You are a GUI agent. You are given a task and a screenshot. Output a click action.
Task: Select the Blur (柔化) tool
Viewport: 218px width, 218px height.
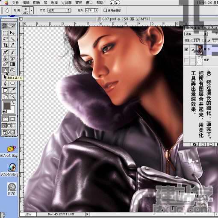(x=5, y=70)
